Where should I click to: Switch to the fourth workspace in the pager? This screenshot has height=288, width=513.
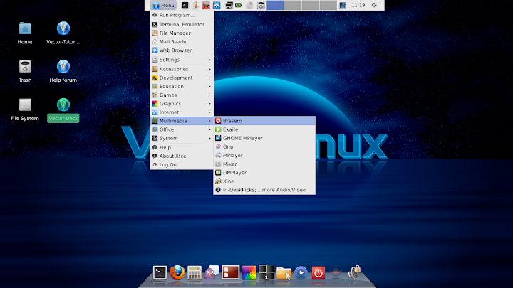[x=328, y=5]
